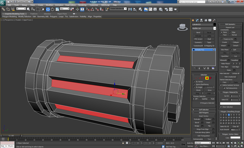
Task: Uncheck Full Interactivity checkbox
Action: tap(224, 88)
